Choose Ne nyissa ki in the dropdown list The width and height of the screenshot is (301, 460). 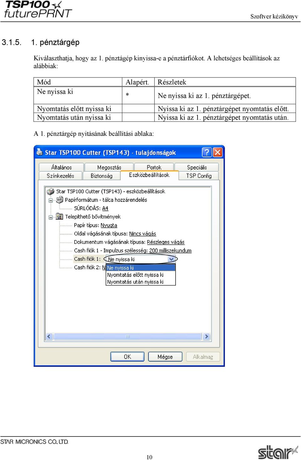pos(141,268)
